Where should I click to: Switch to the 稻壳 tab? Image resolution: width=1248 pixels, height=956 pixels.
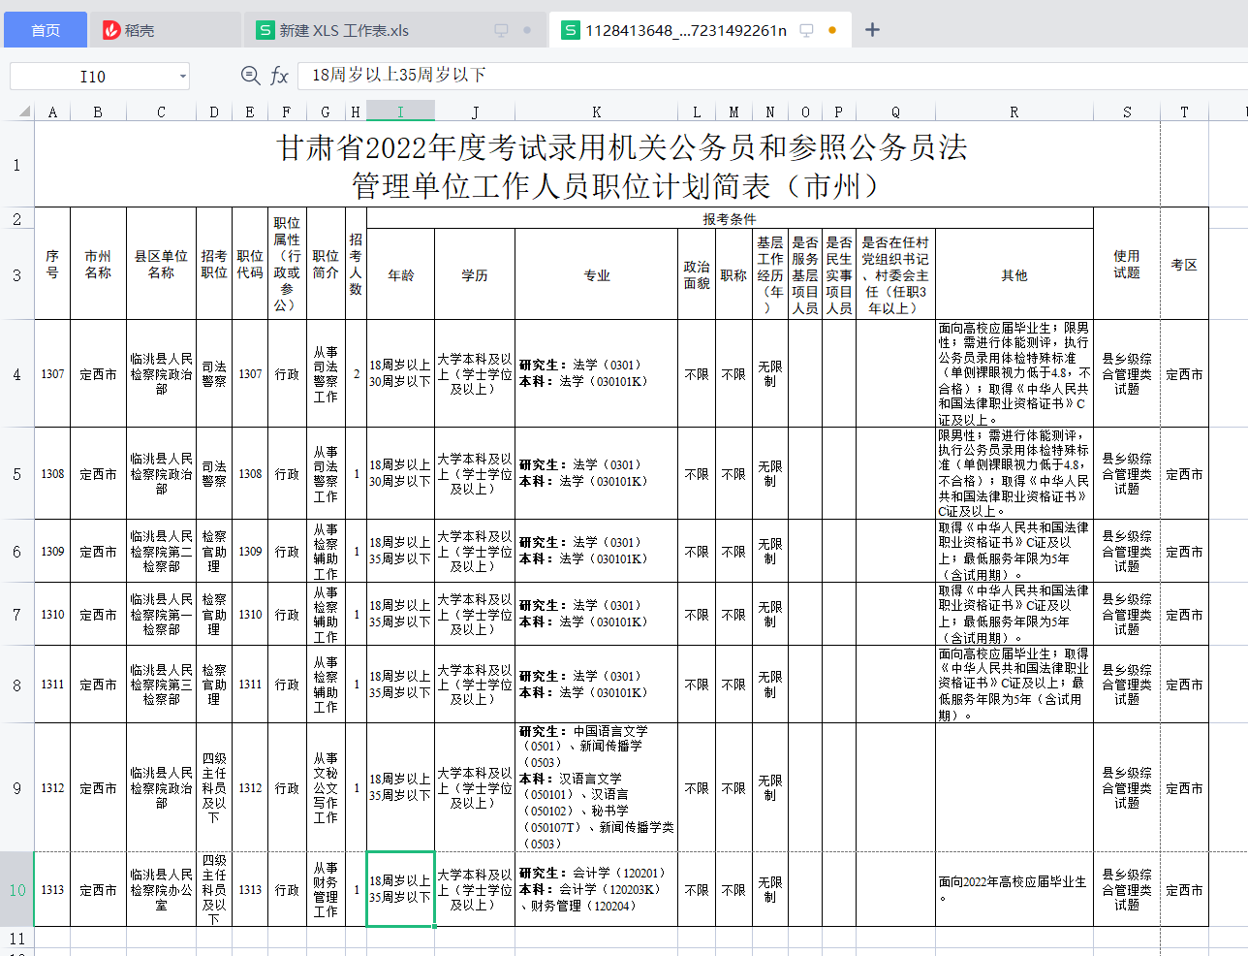pos(165,30)
